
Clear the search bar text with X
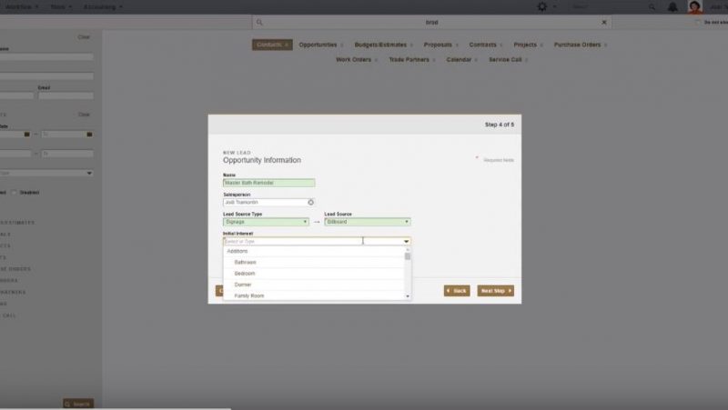[605, 22]
